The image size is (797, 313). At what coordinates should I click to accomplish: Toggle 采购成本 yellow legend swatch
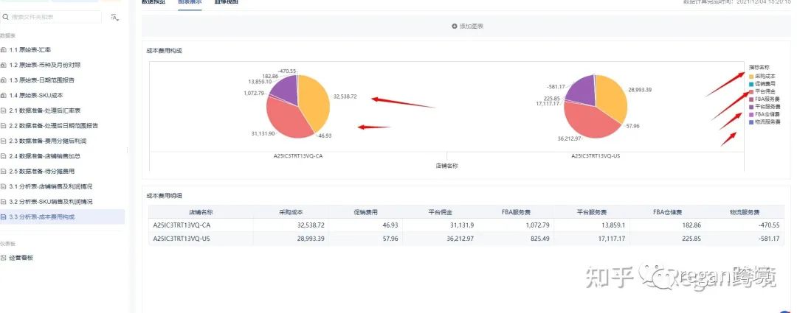tap(752, 76)
